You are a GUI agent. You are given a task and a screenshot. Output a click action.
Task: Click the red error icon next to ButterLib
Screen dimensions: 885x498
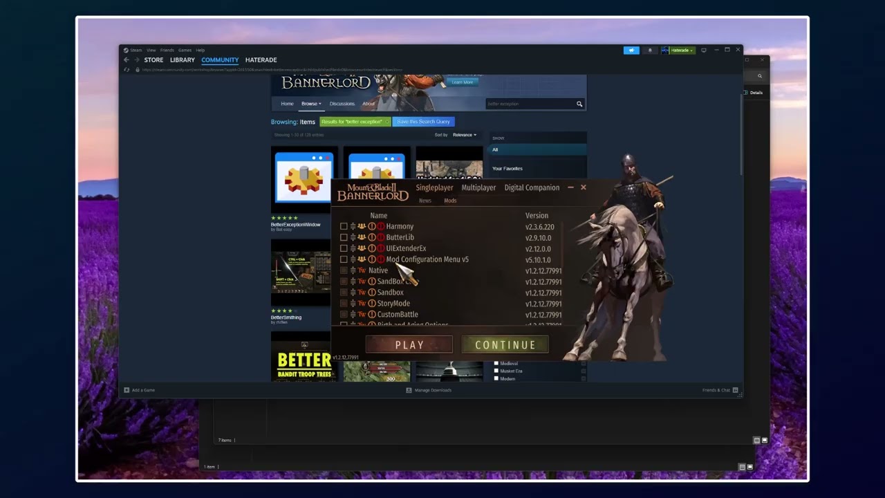380,237
